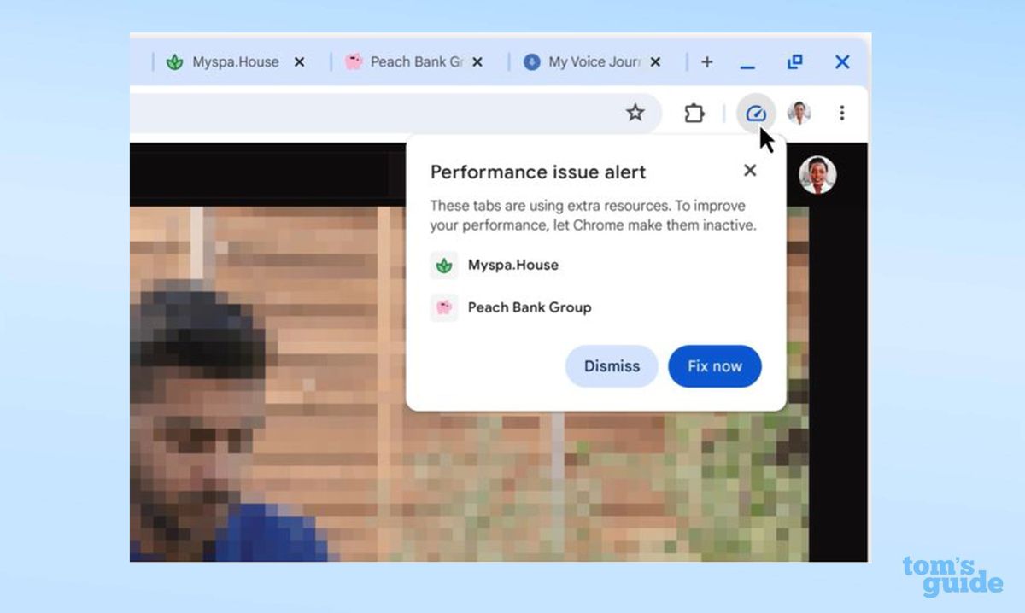
Task: Click the bookmark star icon
Action: [635, 113]
